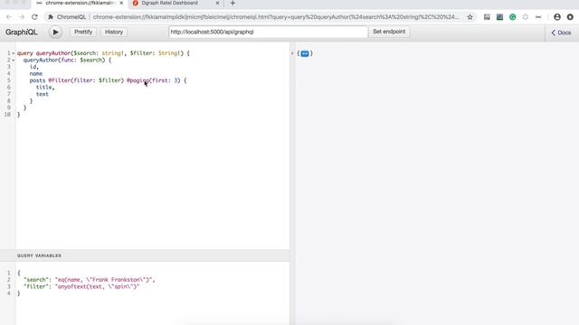Click the 'text' field on line 7
The height and width of the screenshot is (325, 579).
tap(43, 94)
